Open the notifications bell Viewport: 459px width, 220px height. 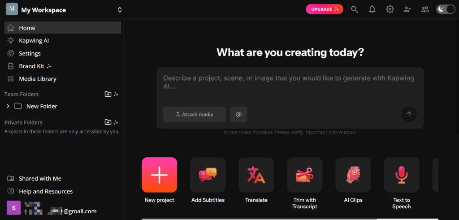coord(372,10)
